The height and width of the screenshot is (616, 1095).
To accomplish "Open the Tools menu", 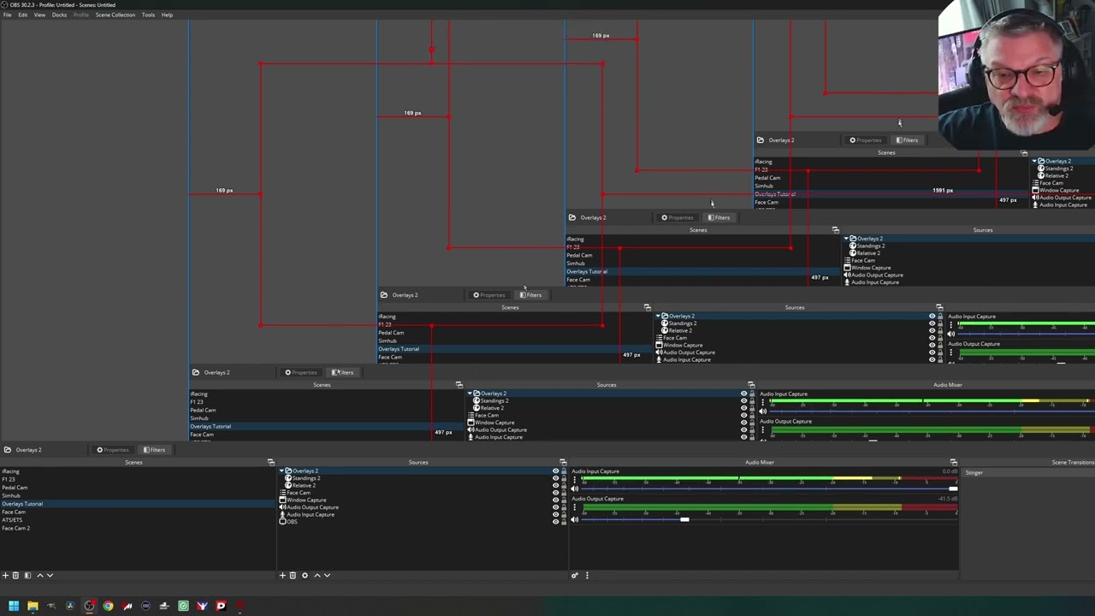I will (x=148, y=15).
